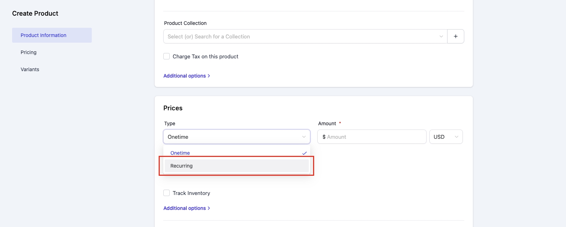Enable Charge Tax on this product checkbox
The width and height of the screenshot is (566, 227).
166,56
